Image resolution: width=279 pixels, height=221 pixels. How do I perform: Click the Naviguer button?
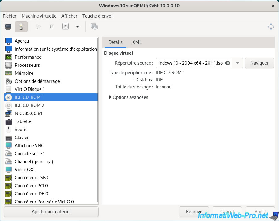click(x=260, y=63)
